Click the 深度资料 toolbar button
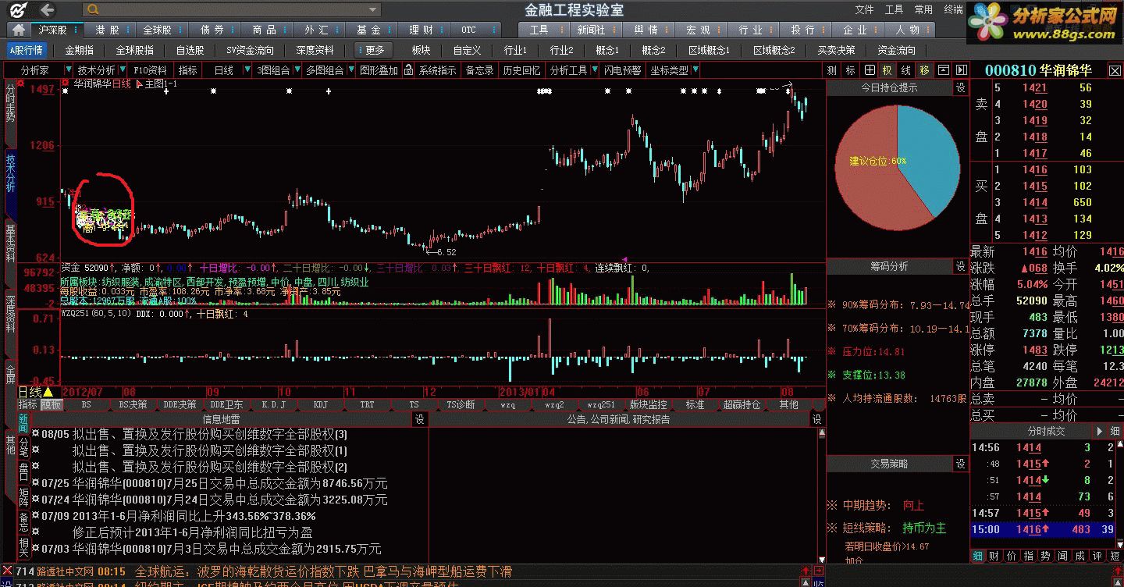Image resolution: width=1124 pixels, height=587 pixels. tap(315, 50)
